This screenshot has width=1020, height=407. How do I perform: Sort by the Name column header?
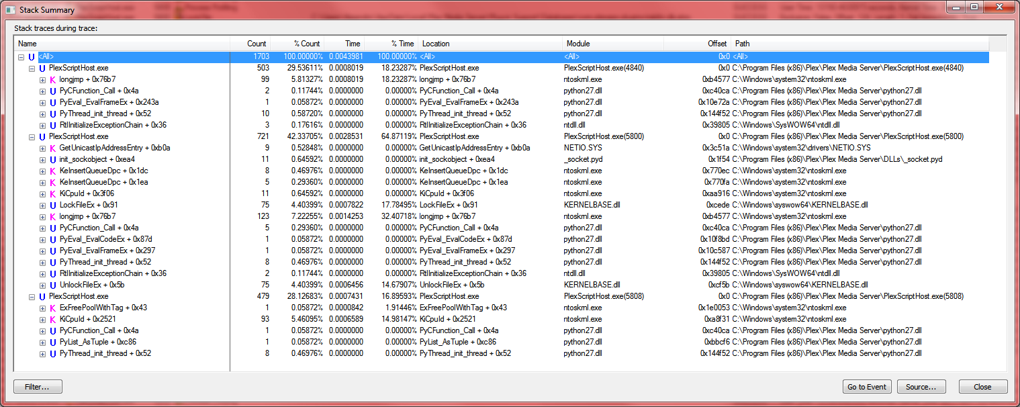pyautogui.click(x=122, y=44)
